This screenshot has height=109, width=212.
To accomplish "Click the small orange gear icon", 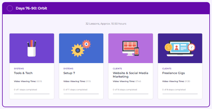I will coord(86,44).
